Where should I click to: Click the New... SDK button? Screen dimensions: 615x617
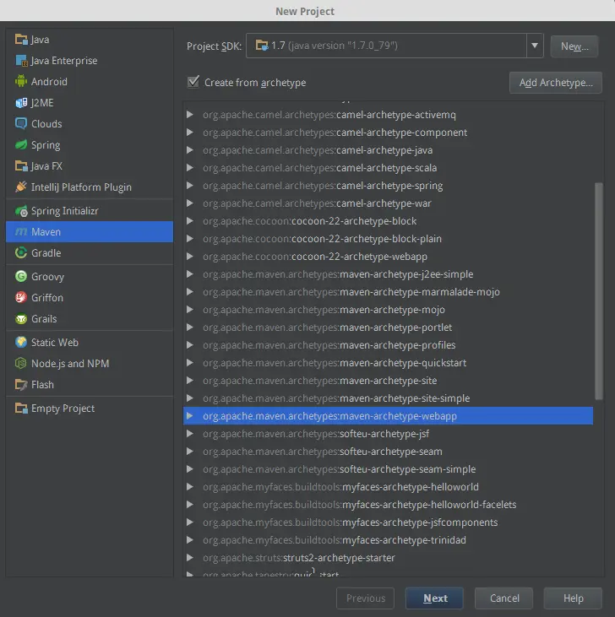coord(574,46)
